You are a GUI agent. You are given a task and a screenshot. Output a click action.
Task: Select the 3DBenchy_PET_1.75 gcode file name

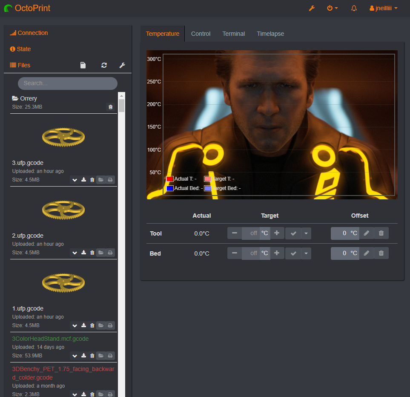[63, 374]
